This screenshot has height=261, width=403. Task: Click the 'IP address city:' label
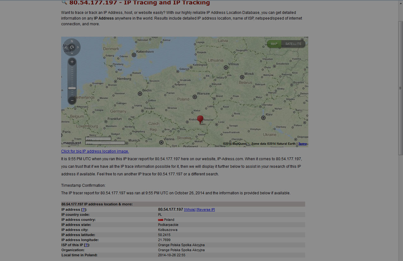pos(75,230)
